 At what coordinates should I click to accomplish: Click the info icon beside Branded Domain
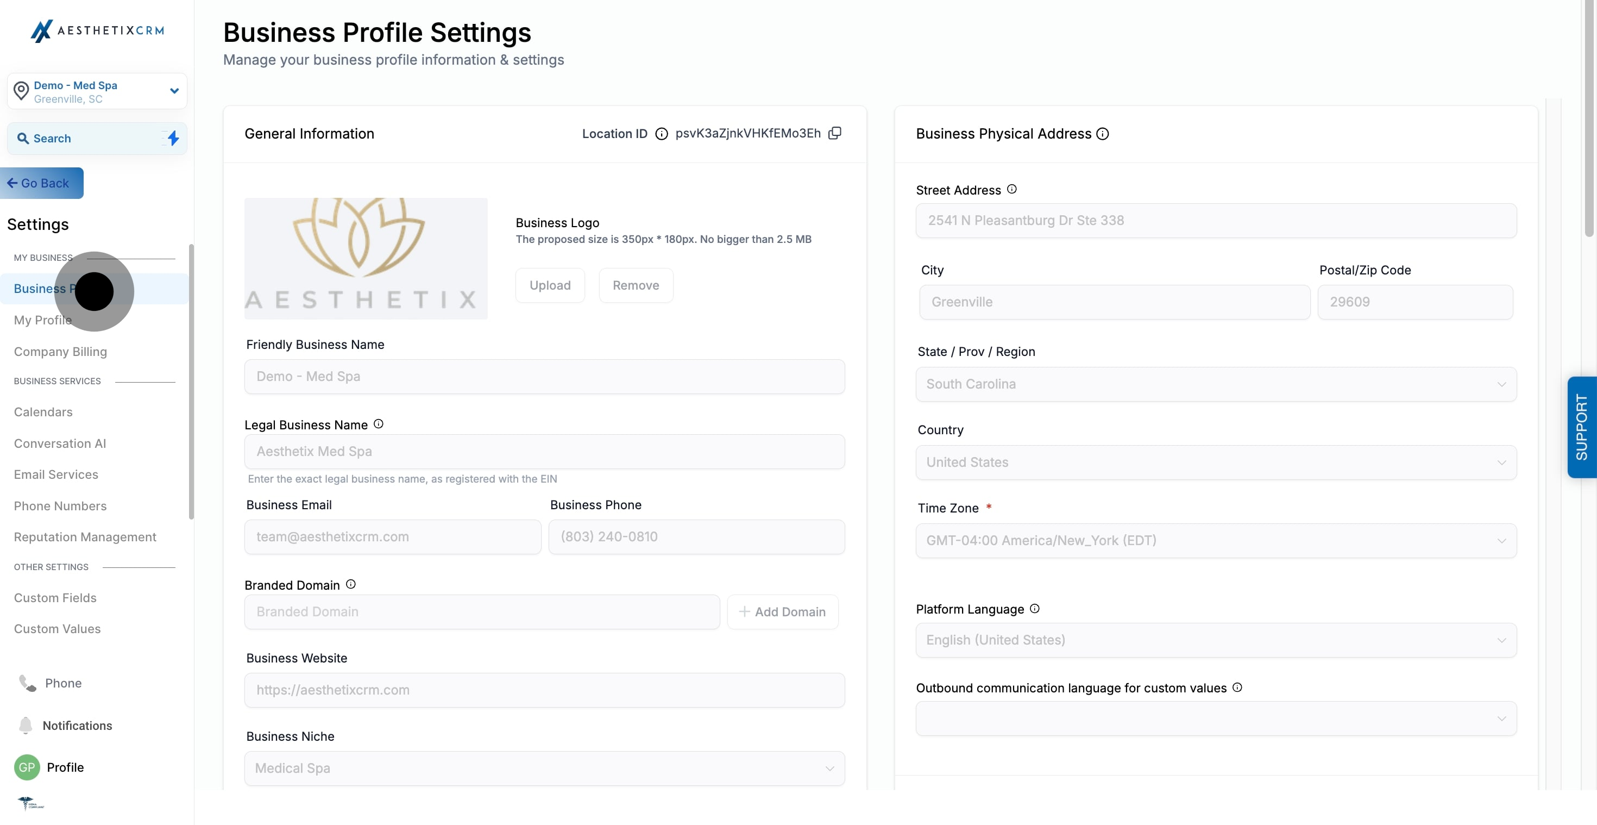point(350,584)
